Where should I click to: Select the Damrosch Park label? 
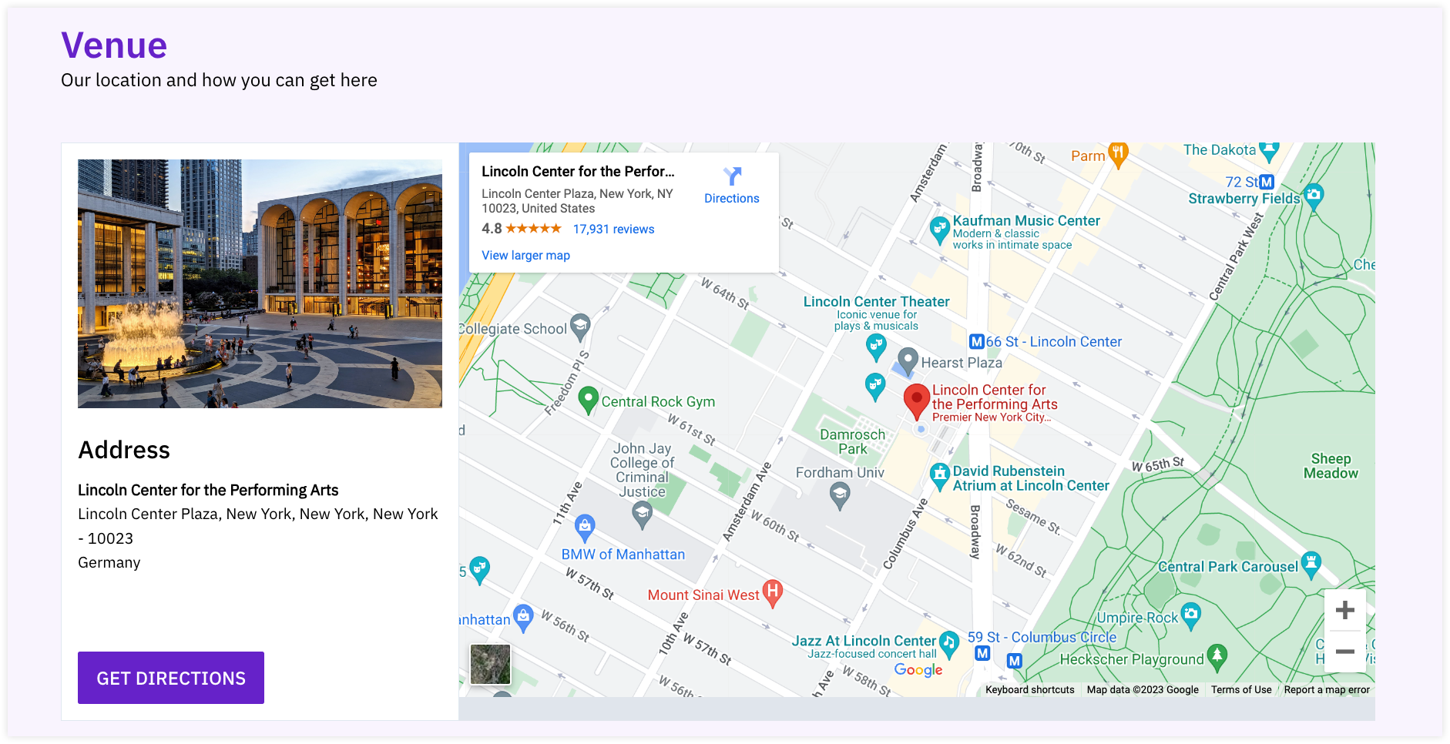click(x=853, y=441)
